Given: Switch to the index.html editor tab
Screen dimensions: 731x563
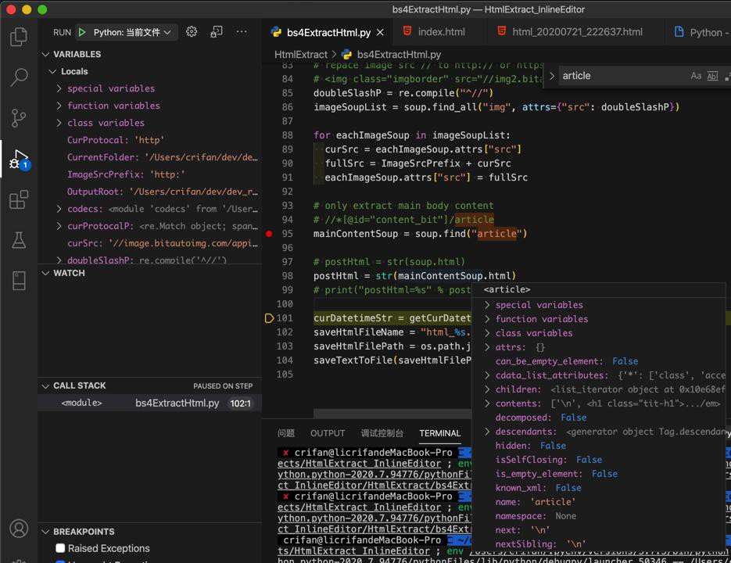Looking at the screenshot, I should [440, 32].
